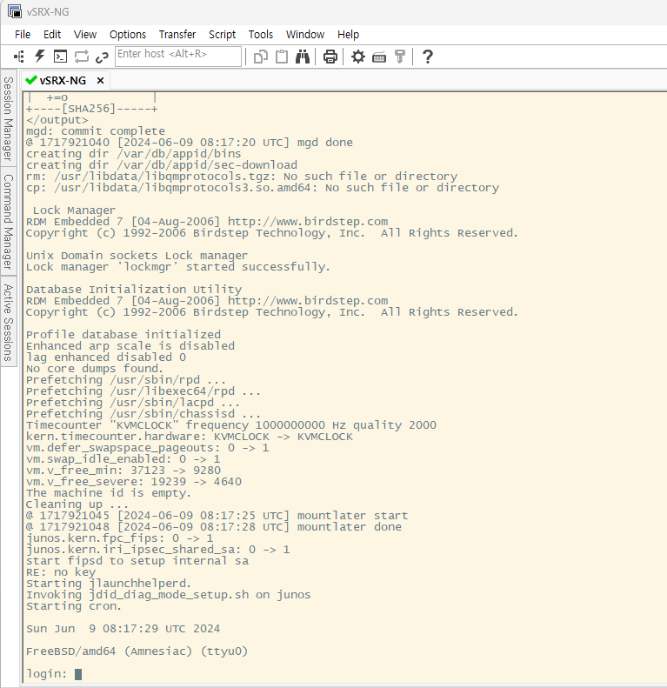Click the 'FreeBSD/amd64 (Amnesiac) (ttyu0)' line
Image resolution: width=667 pixels, height=688 pixels.
[137, 651]
